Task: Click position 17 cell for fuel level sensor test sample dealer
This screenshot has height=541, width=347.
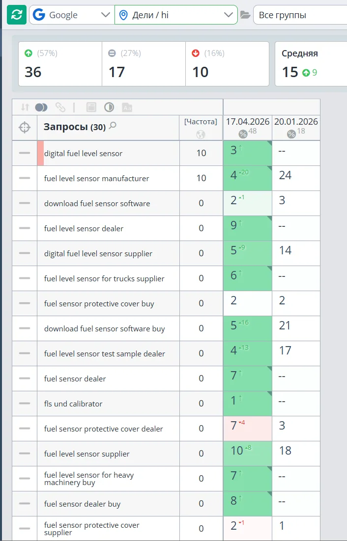Action: [296, 353]
